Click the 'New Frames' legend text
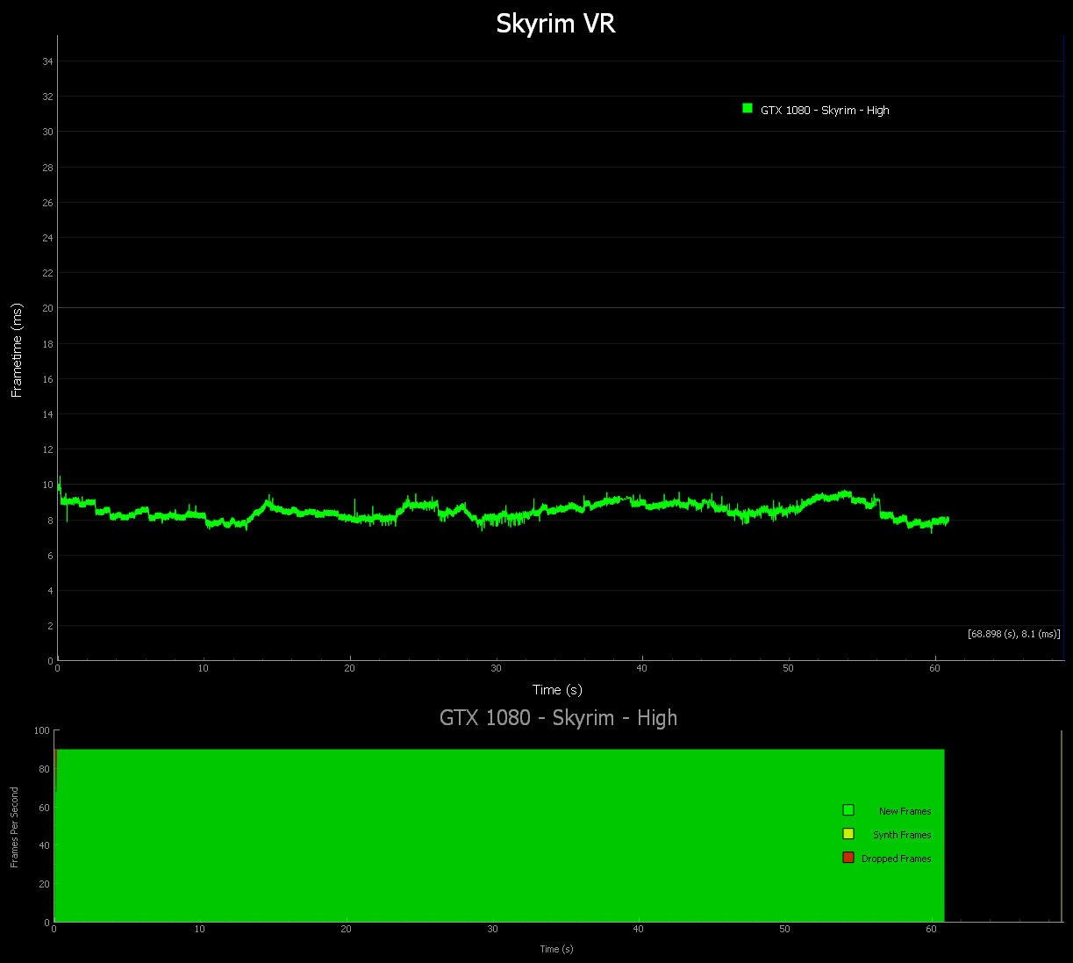The width and height of the screenshot is (1073, 963). click(x=905, y=811)
